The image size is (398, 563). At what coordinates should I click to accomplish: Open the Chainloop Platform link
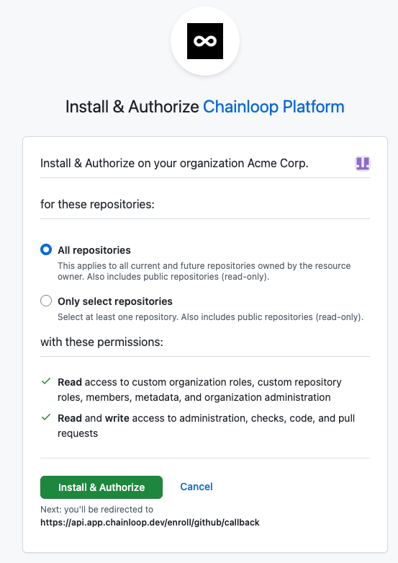273,107
